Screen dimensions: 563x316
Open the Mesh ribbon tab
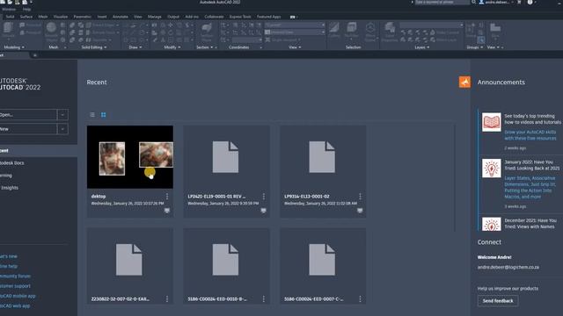click(x=43, y=17)
